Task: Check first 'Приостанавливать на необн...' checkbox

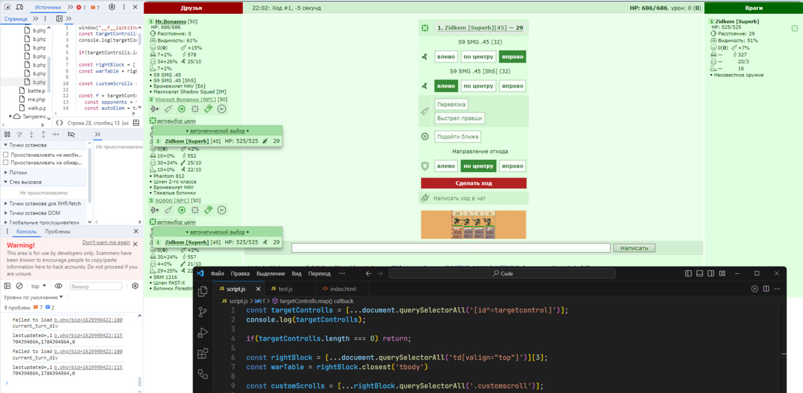Action: [x=6, y=154]
